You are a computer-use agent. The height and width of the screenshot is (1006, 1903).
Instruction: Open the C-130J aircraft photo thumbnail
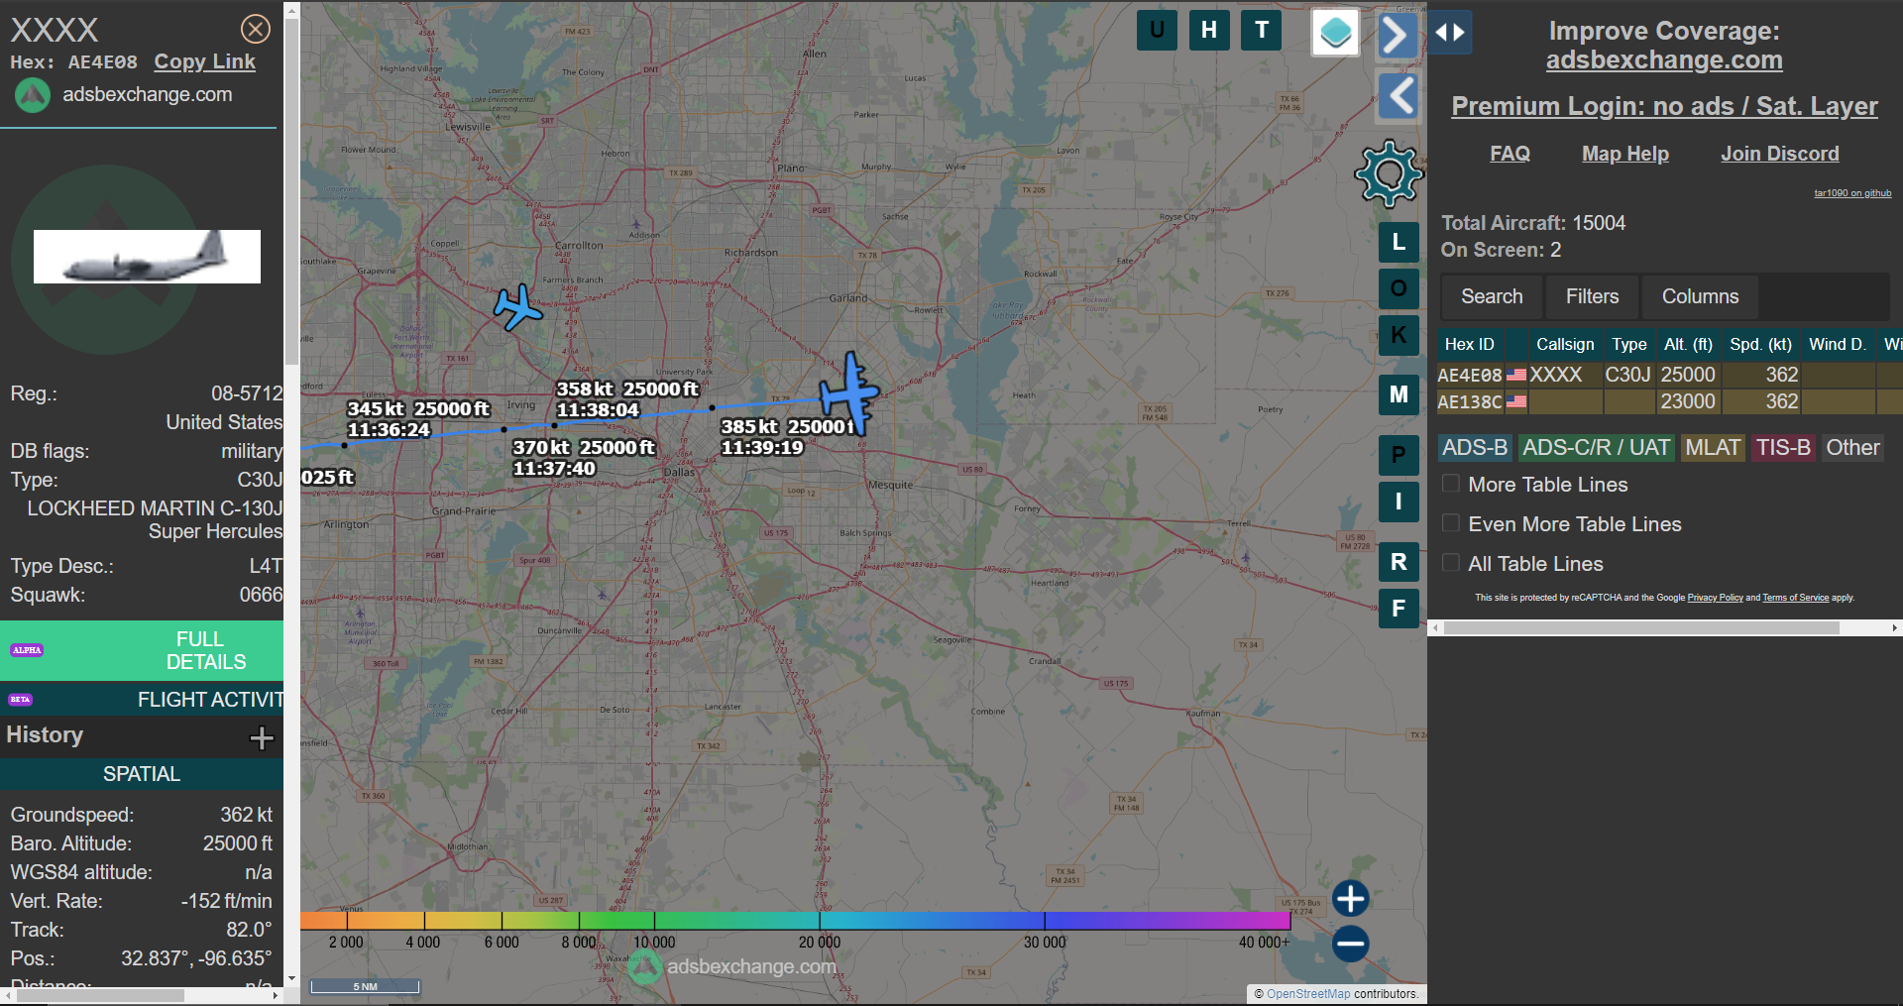[147, 257]
